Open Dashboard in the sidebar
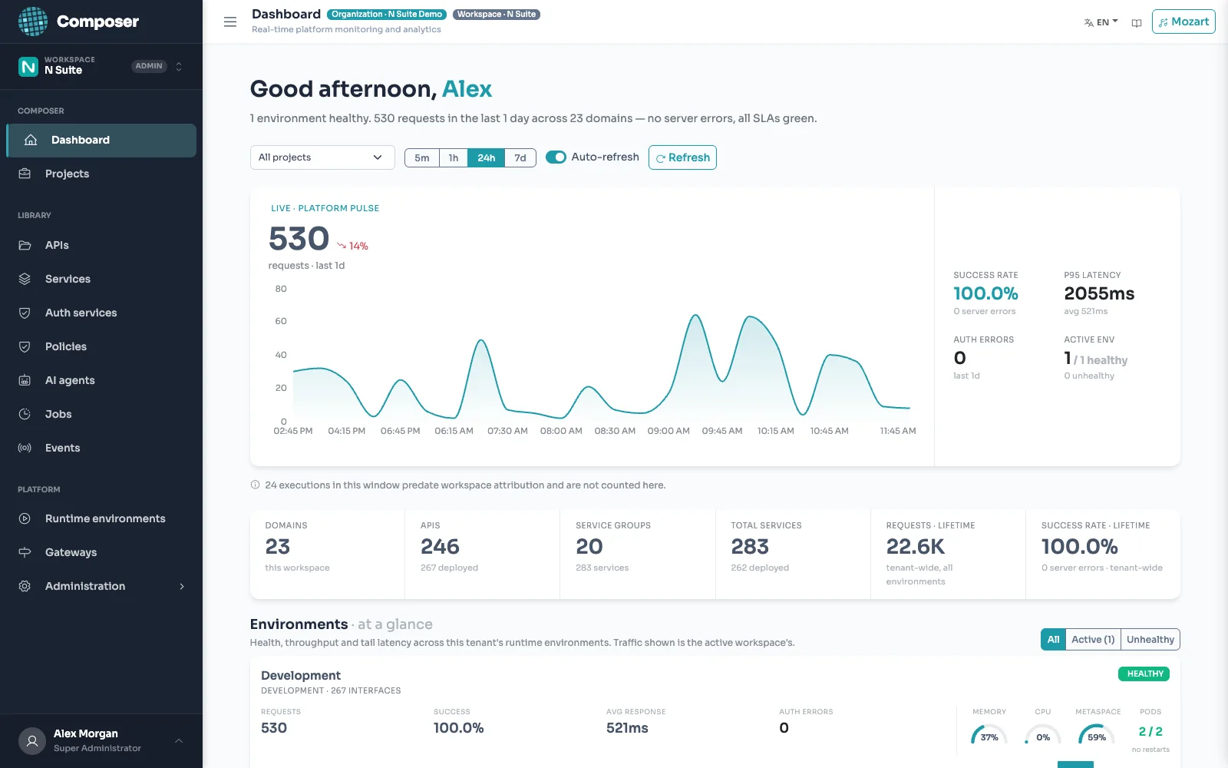Viewport: 1228px width, 768px height. click(101, 141)
